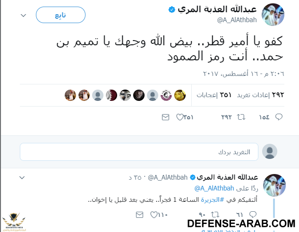Click the second tweet's author avatar
The height and width of the screenshot is (232, 299).
(273, 185)
